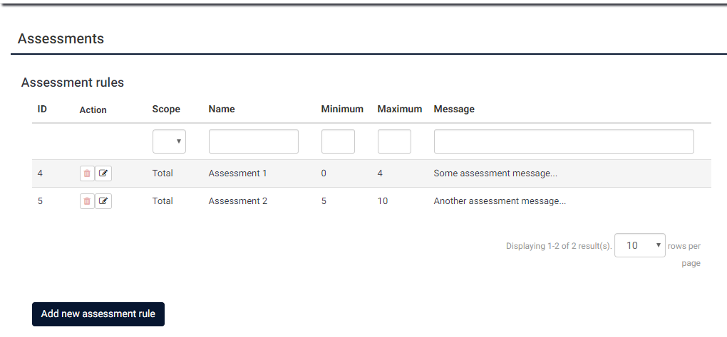This screenshot has height=337, width=727.
Task: Open the Scope filter dropdown
Action: tap(169, 141)
